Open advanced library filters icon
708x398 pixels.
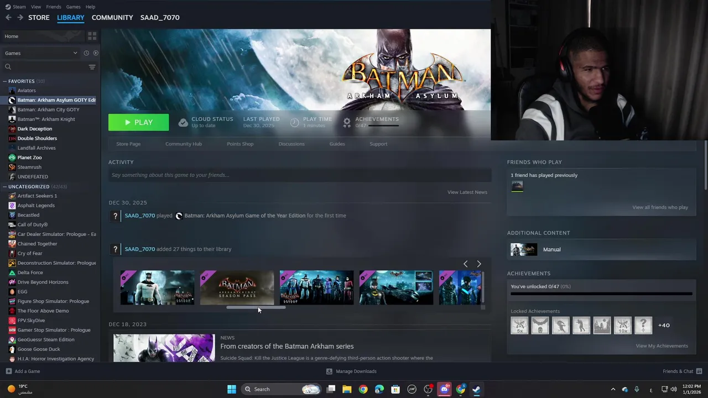(x=92, y=67)
